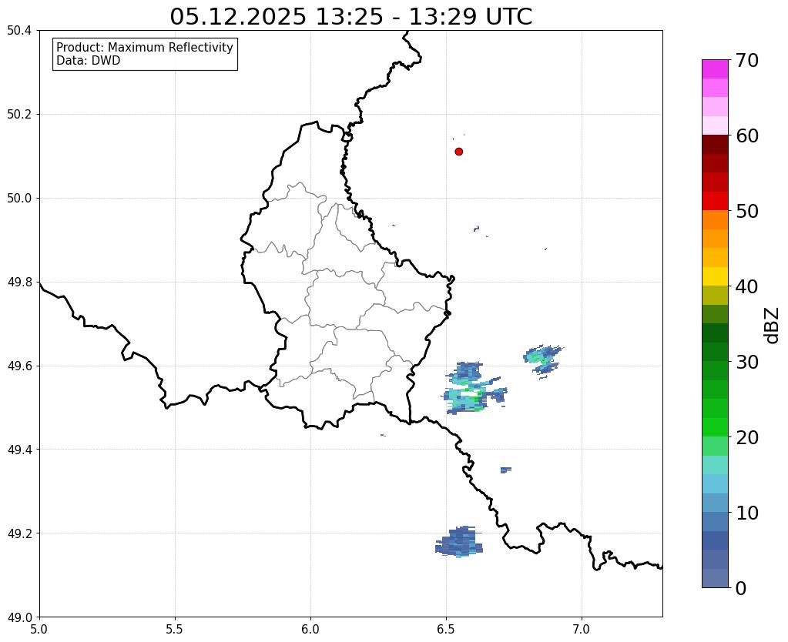The width and height of the screenshot is (788, 642).
Task: Click the title timestamp 05.12.2025 13:25 - 13:29 UTC
Action: point(350,17)
